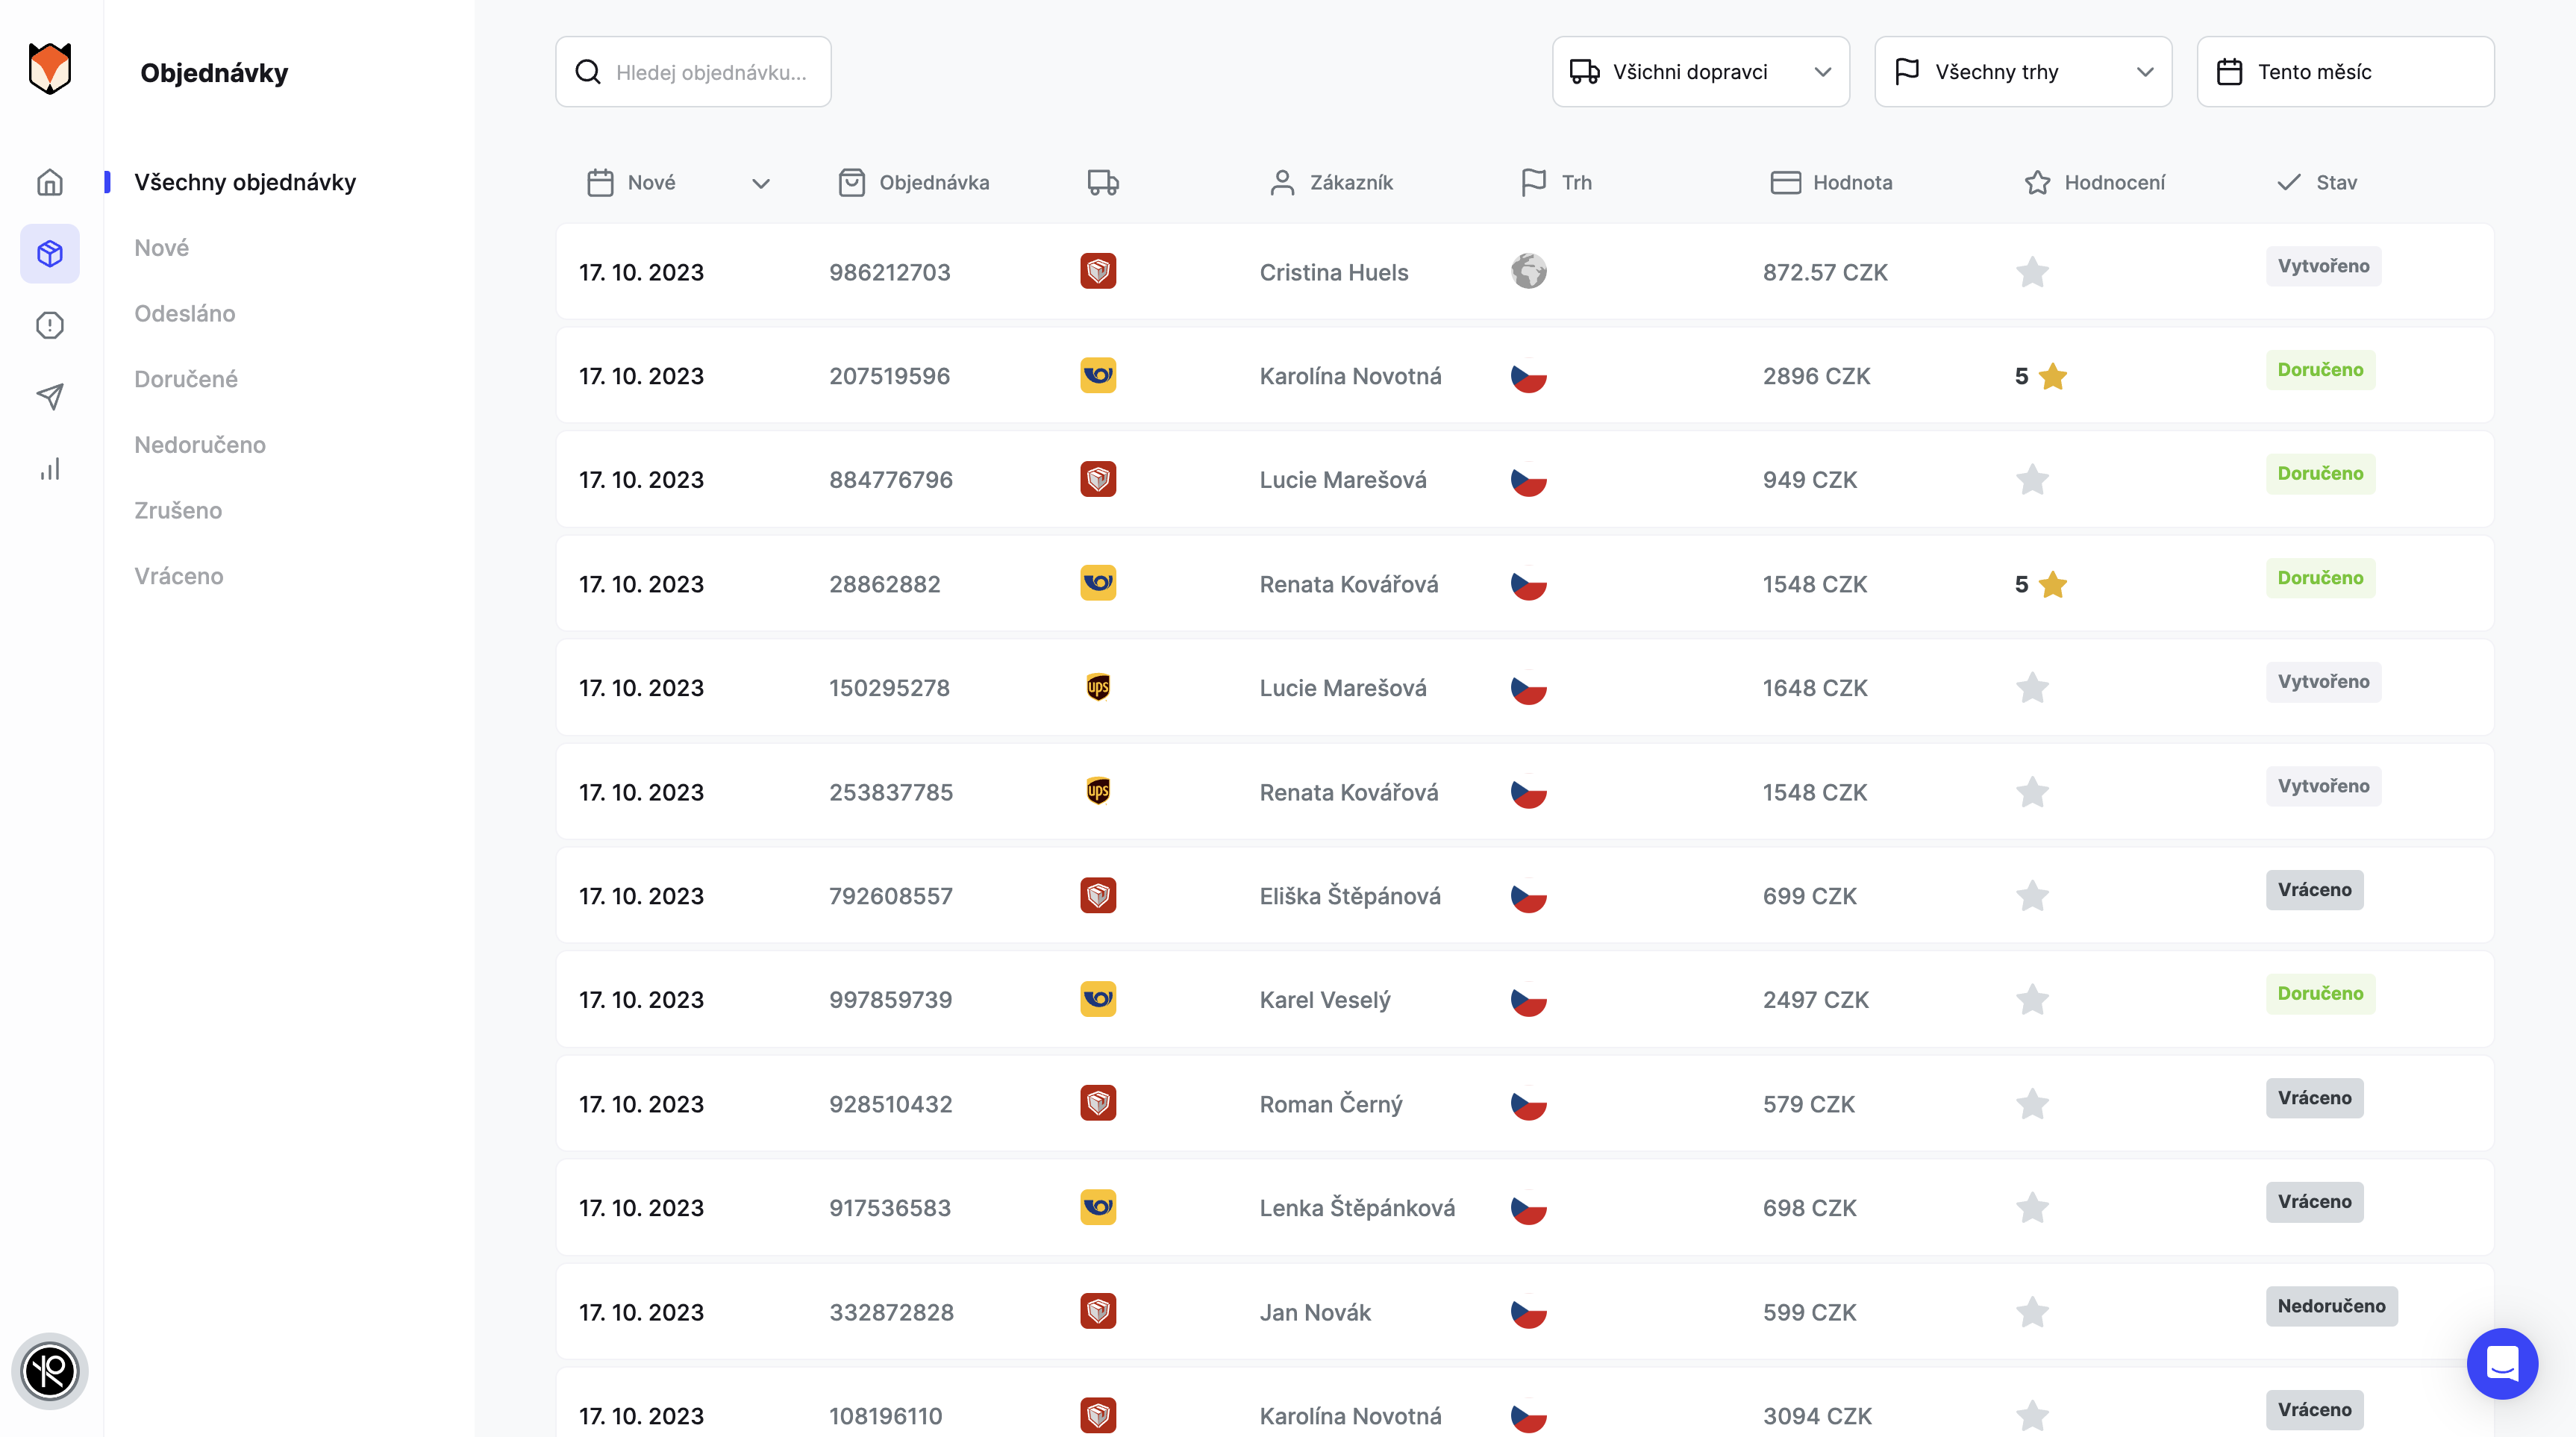Select Odesláno in the orders menu
2576x1437 pixels.
coord(185,313)
